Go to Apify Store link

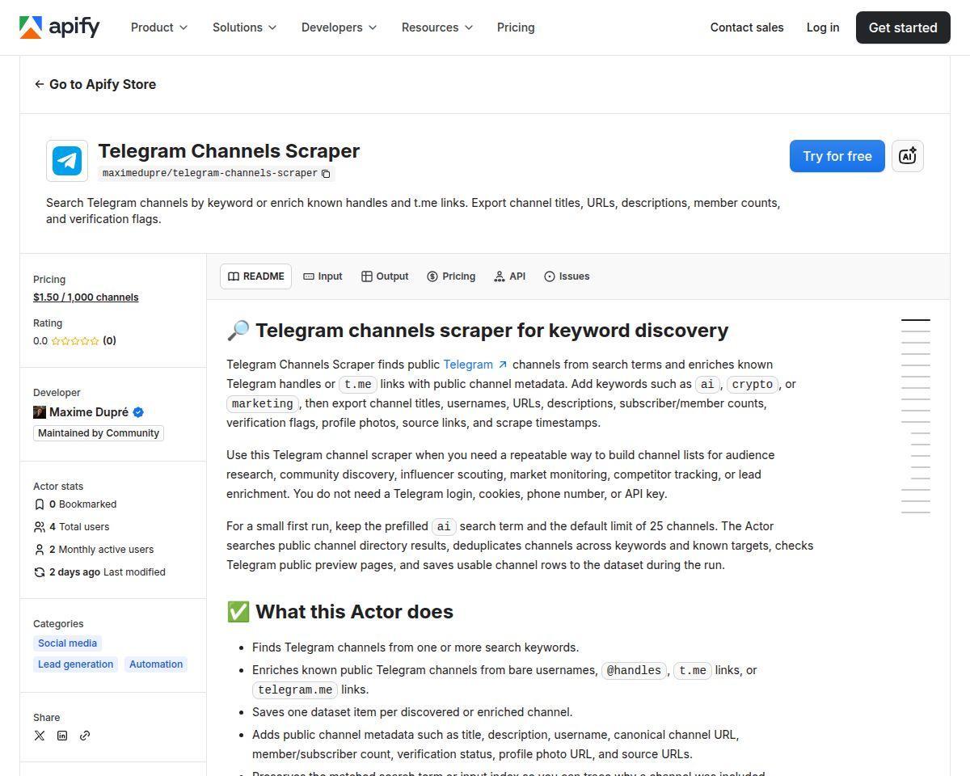click(x=95, y=84)
